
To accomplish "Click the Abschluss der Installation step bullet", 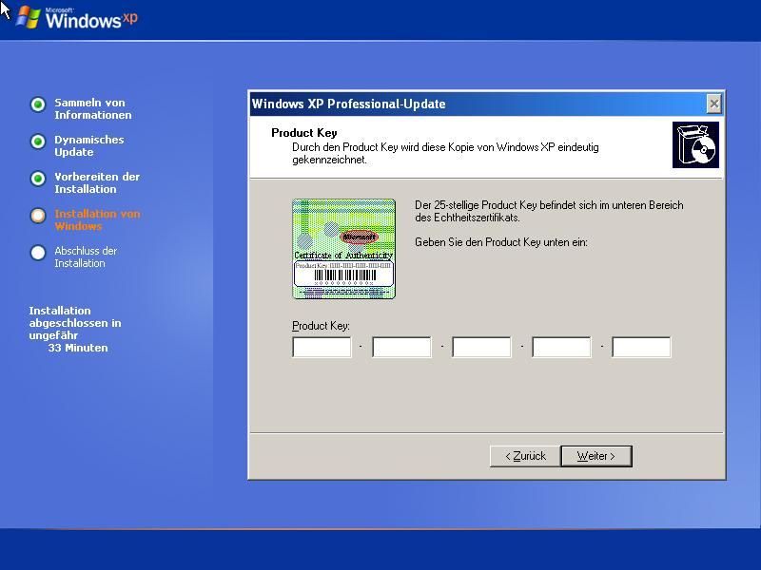I will [38, 253].
